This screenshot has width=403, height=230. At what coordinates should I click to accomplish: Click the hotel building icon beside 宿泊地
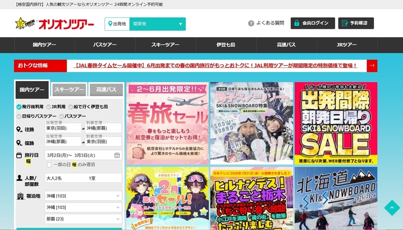(20, 196)
